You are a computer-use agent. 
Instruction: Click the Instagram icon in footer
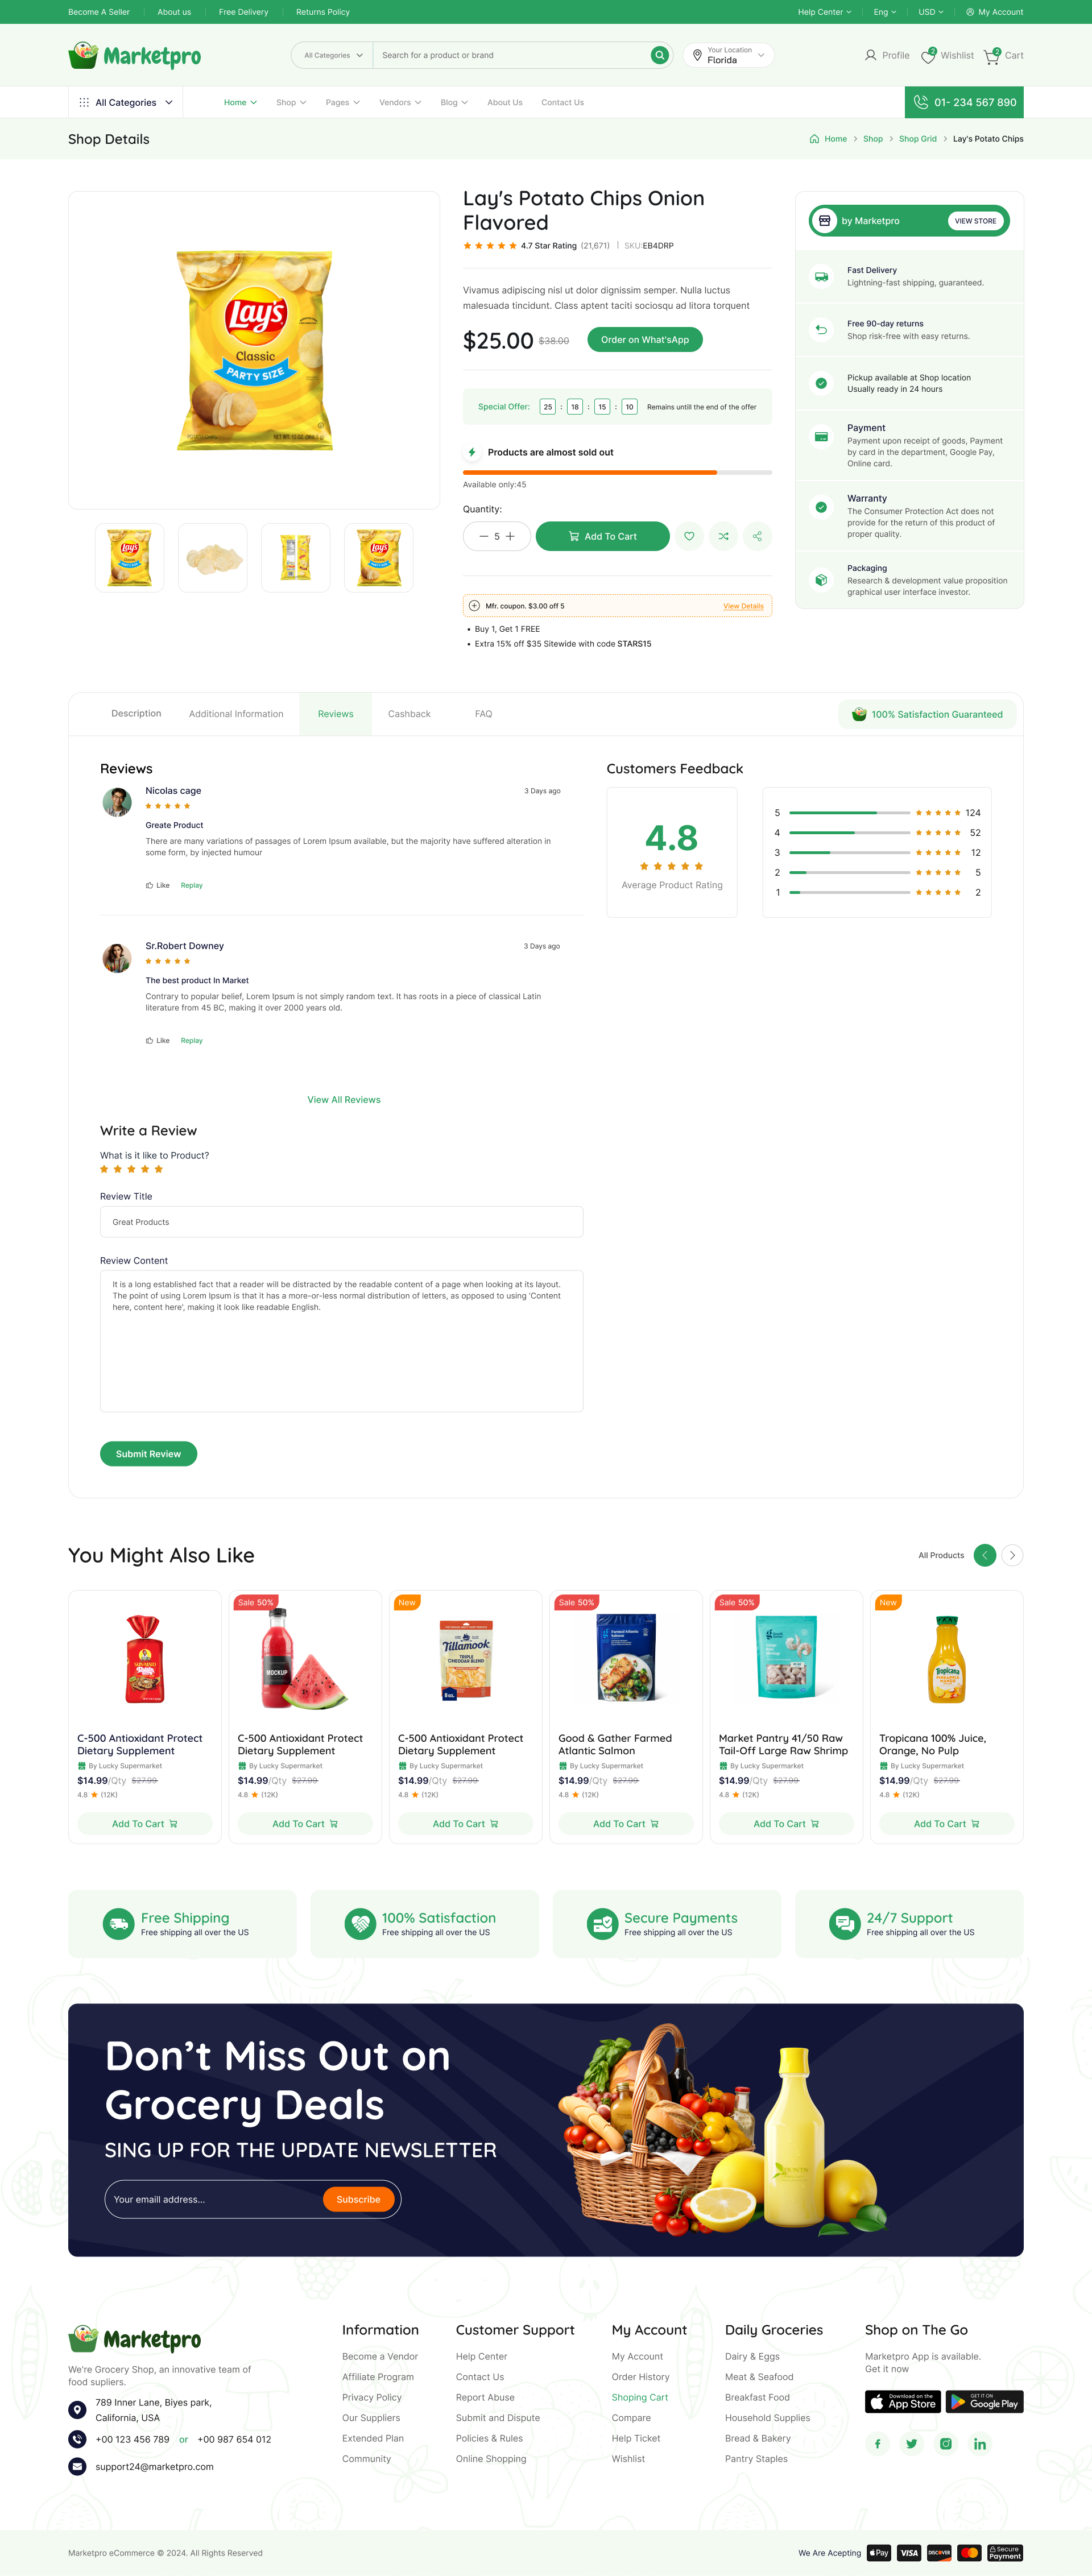[x=945, y=2444]
